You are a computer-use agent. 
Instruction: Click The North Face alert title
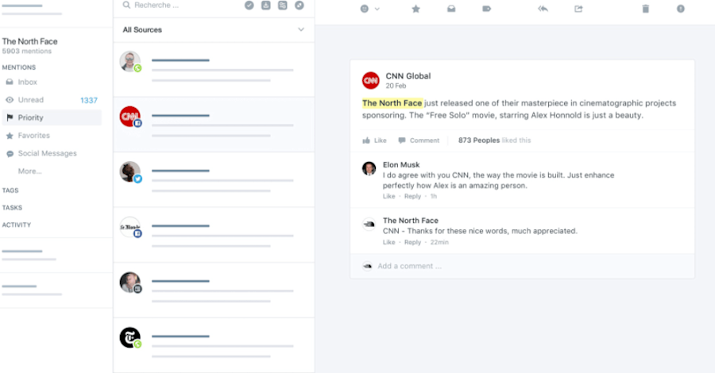(29, 41)
